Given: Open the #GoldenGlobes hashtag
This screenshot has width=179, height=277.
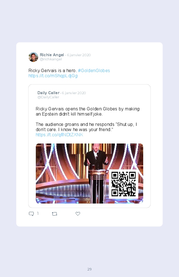Looking at the screenshot, I should tap(94, 70).
